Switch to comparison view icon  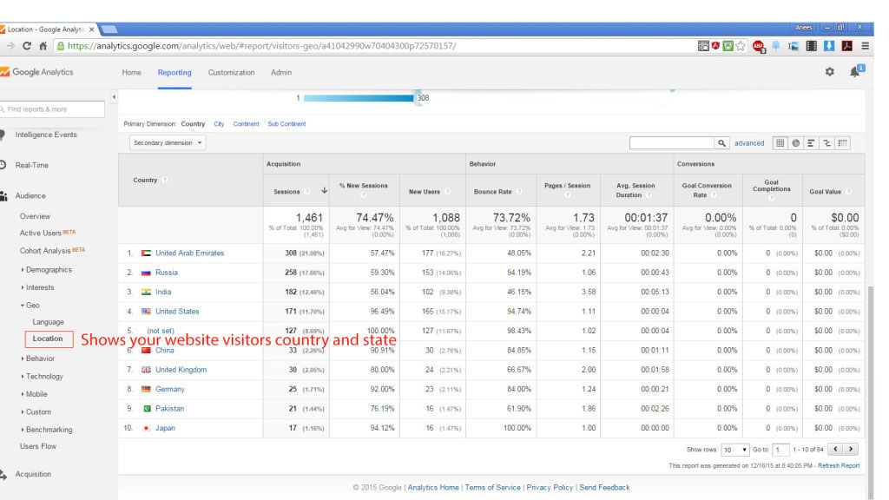pos(827,143)
